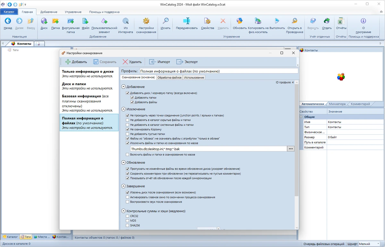
Task: Click the Искать magnifier icon
Action: [x=166, y=21]
